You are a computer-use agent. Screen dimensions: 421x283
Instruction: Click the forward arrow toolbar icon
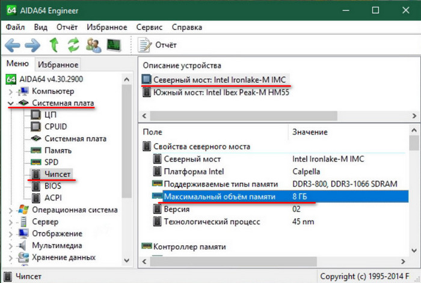pyautogui.click(x=32, y=45)
